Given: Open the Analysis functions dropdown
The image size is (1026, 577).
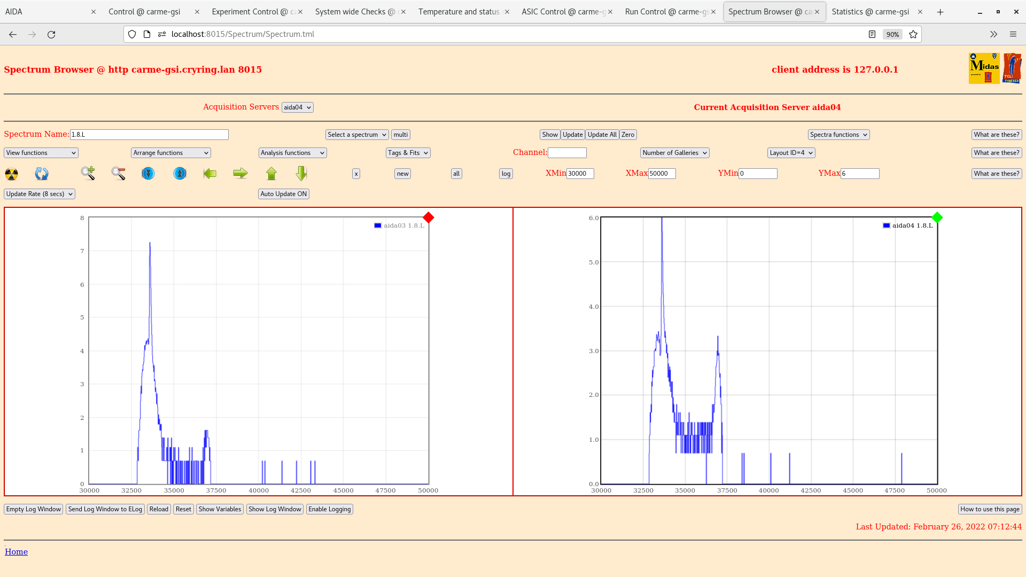Looking at the screenshot, I should pos(293,153).
